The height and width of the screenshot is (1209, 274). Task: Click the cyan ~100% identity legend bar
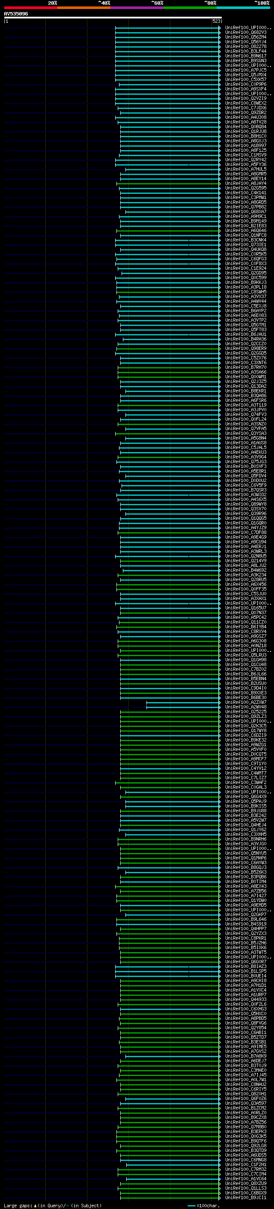(x=243, y=8)
